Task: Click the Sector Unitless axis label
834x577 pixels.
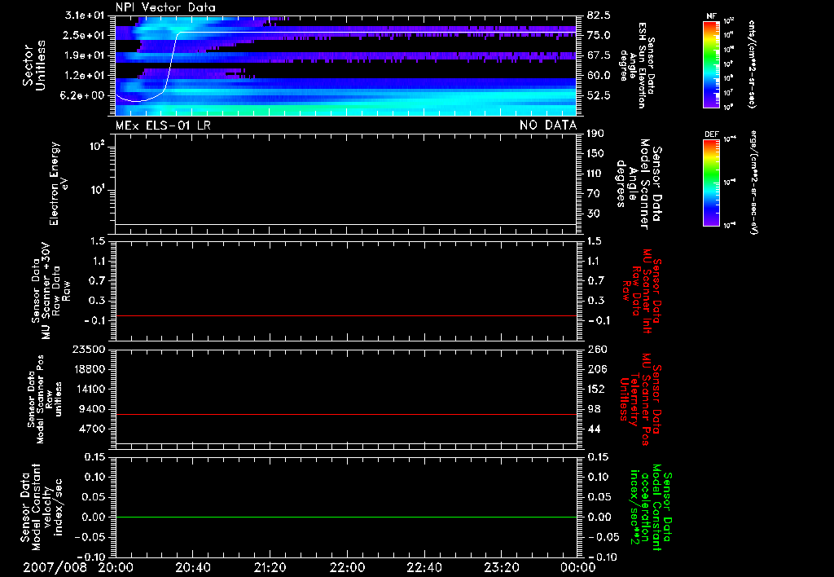Action: click(33, 65)
